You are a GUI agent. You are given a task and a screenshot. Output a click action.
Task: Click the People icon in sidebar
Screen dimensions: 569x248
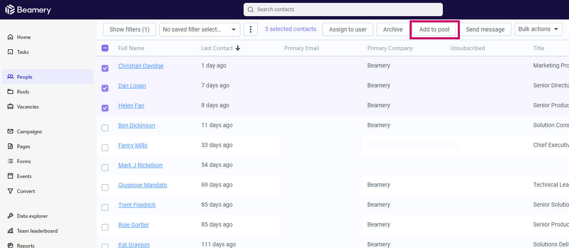click(x=10, y=77)
